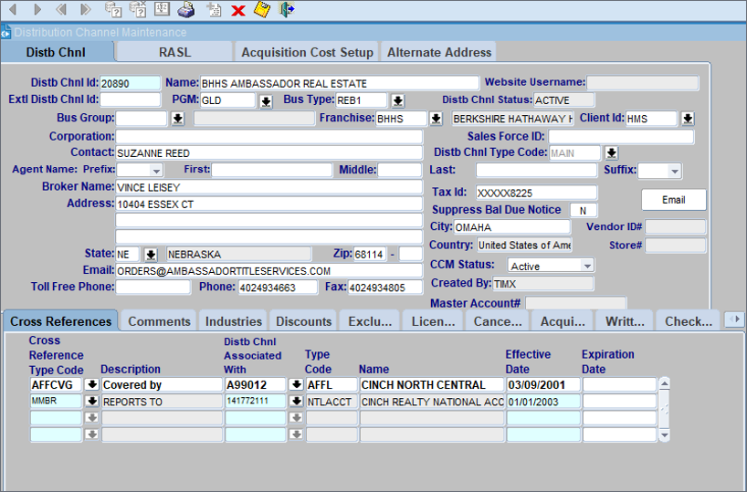The height and width of the screenshot is (492, 747).
Task: Open the Acqui... tab
Action: tap(563, 321)
